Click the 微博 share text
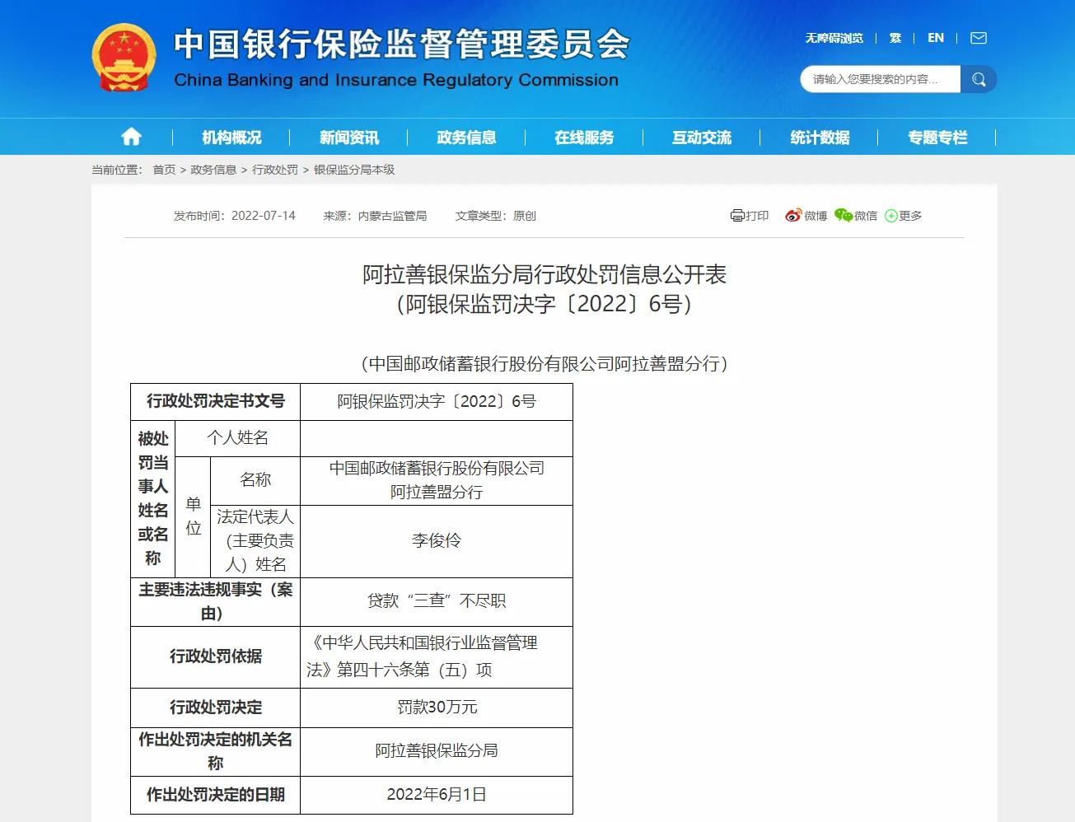 (x=816, y=216)
